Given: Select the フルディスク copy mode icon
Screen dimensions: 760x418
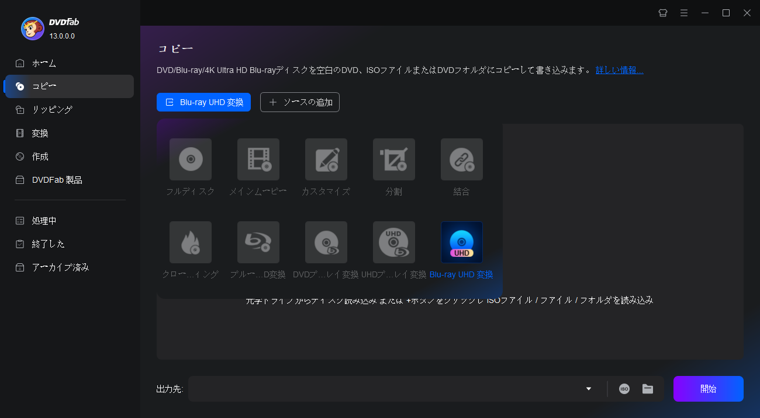Looking at the screenshot, I should (191, 159).
